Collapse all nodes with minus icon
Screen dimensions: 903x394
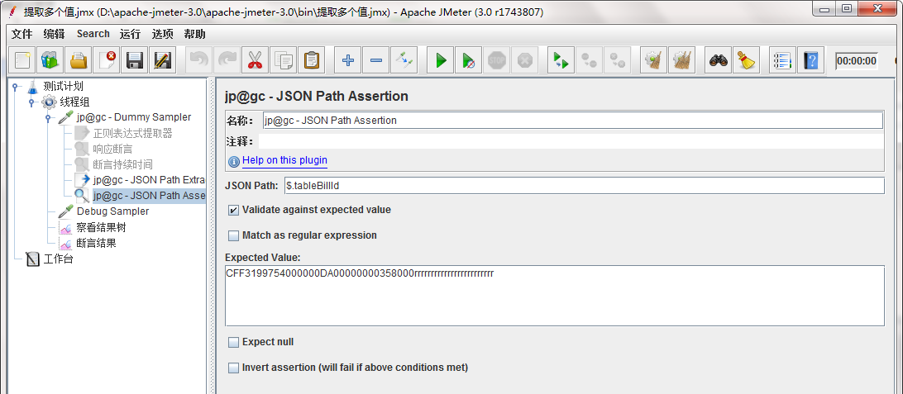tap(375, 59)
